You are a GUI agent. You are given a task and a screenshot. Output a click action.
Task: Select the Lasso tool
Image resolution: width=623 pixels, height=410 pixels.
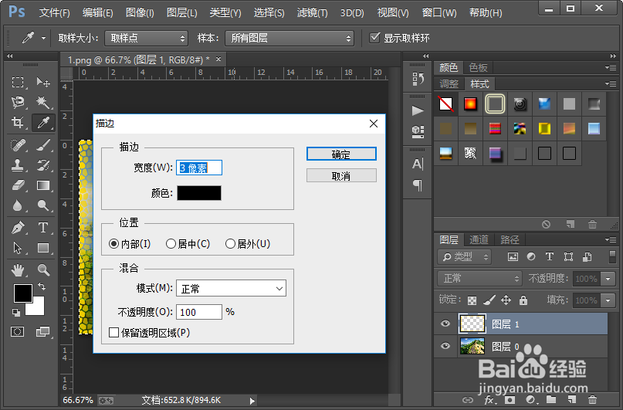(x=18, y=102)
